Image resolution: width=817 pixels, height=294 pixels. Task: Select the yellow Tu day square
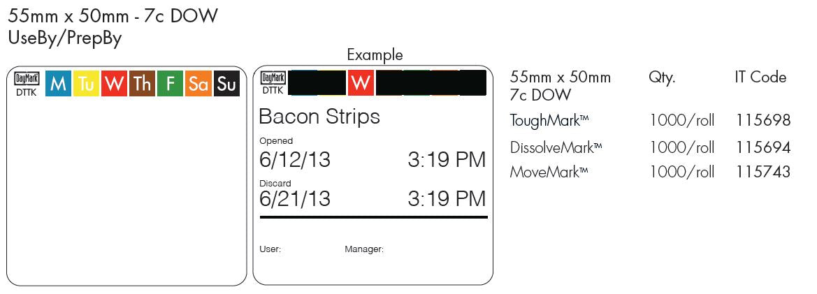87,84
